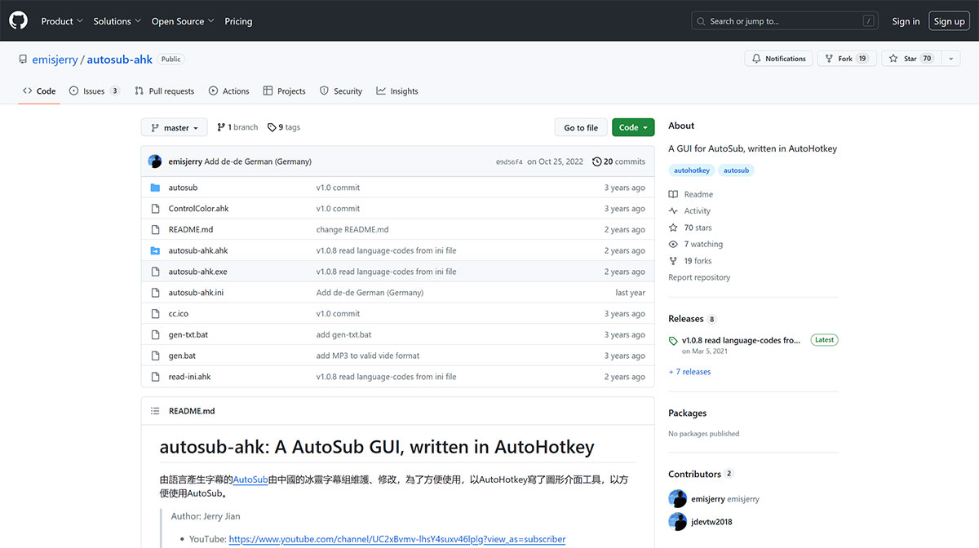Image resolution: width=979 pixels, height=548 pixels.
Task: Open repository Insights graph icon
Action: [379, 91]
